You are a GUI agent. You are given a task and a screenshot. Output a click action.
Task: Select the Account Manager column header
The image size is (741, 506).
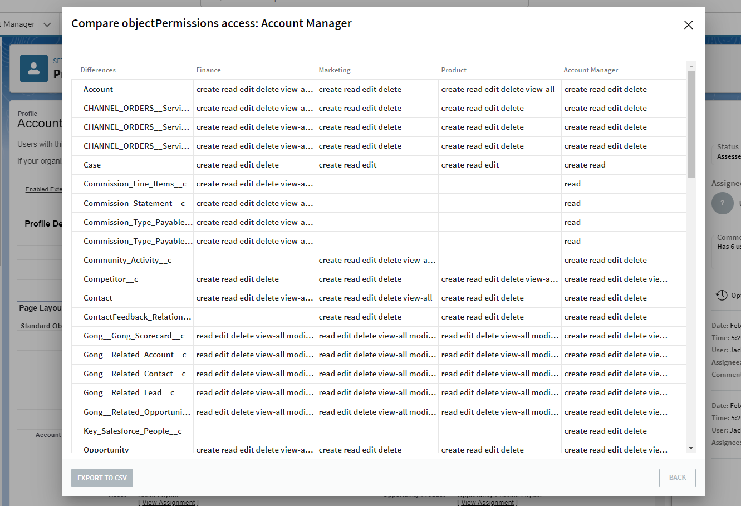click(590, 70)
